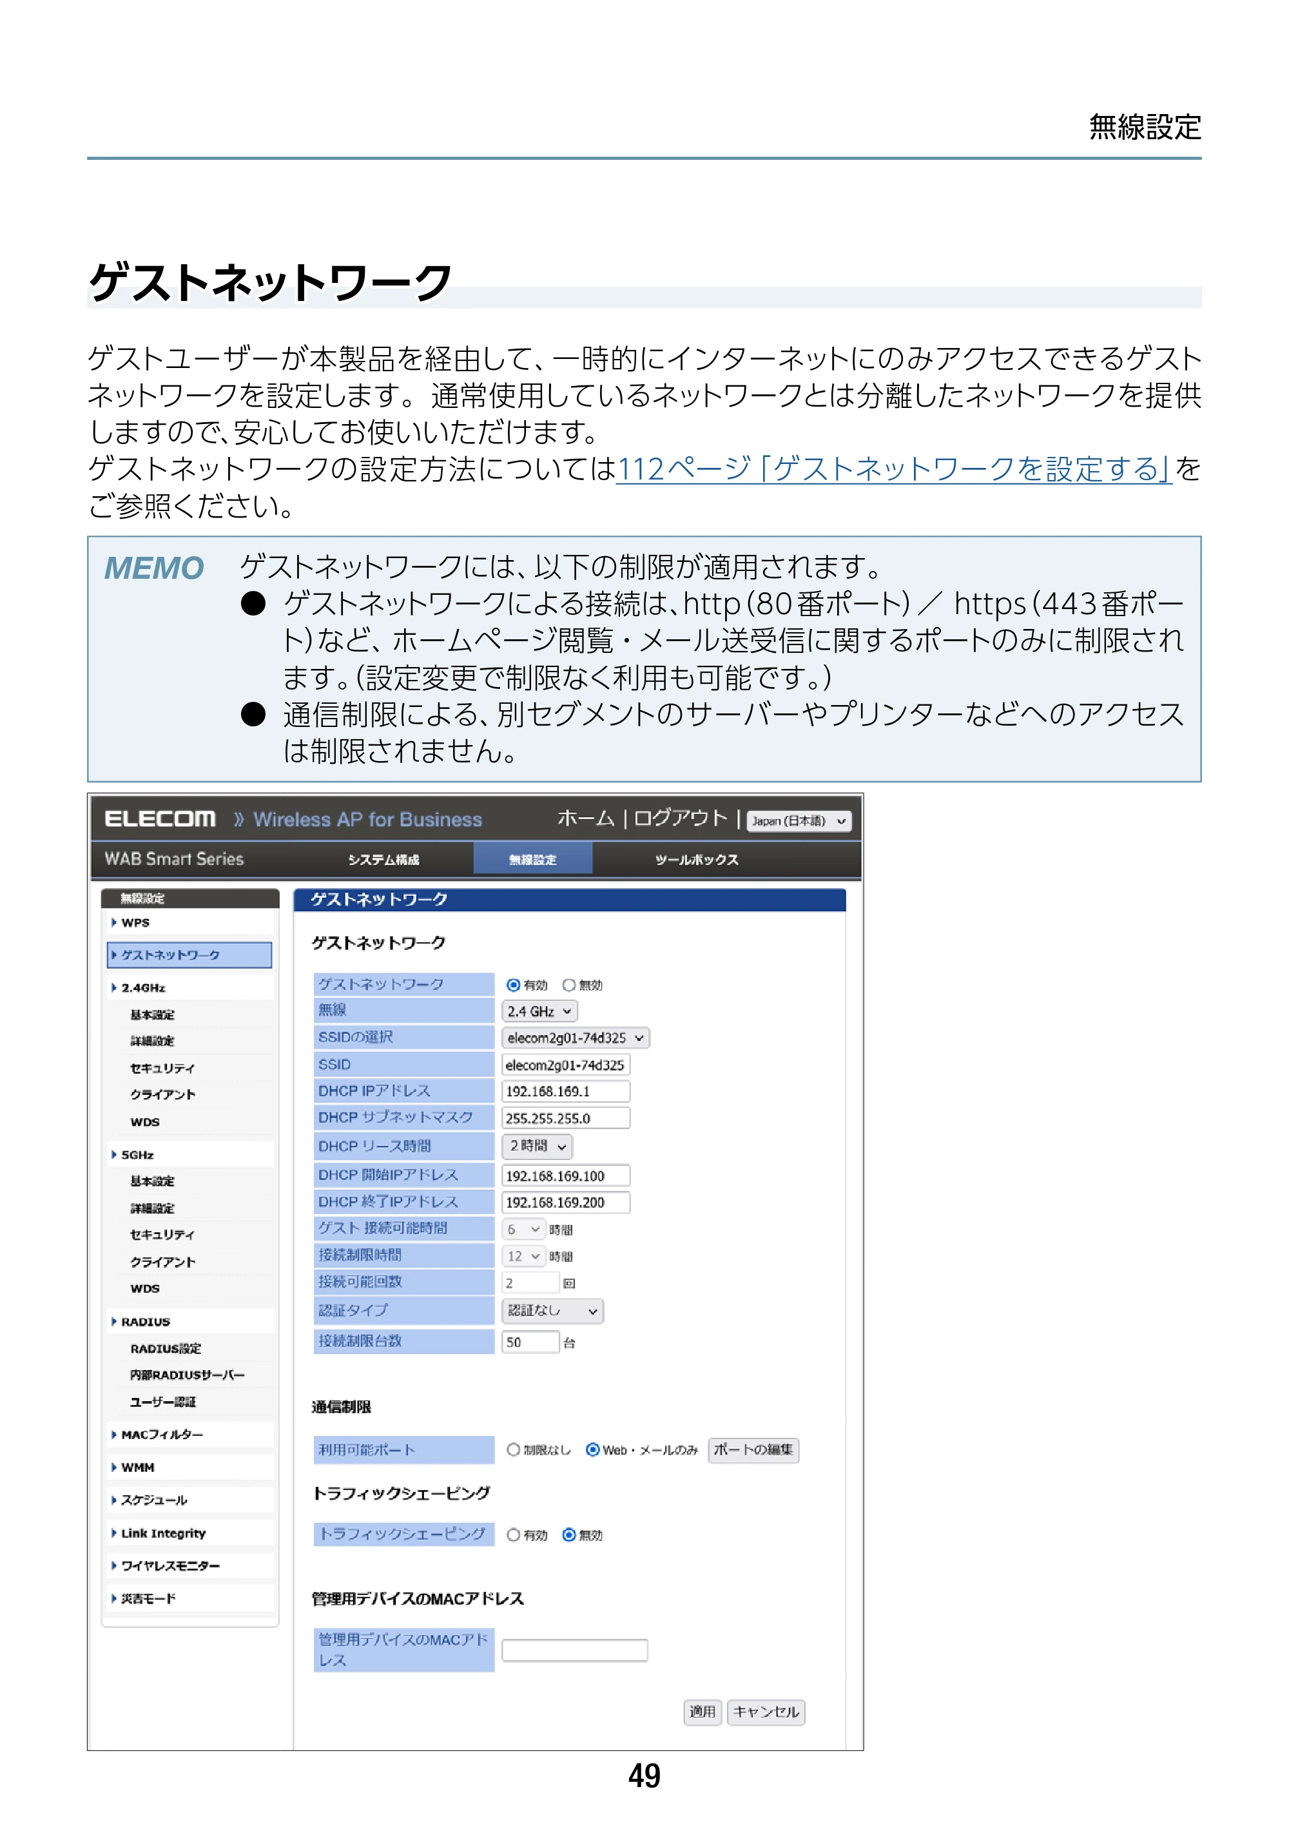Open ゲスト 接続可能時間 dropdown showing 6

pyautogui.click(x=523, y=1229)
